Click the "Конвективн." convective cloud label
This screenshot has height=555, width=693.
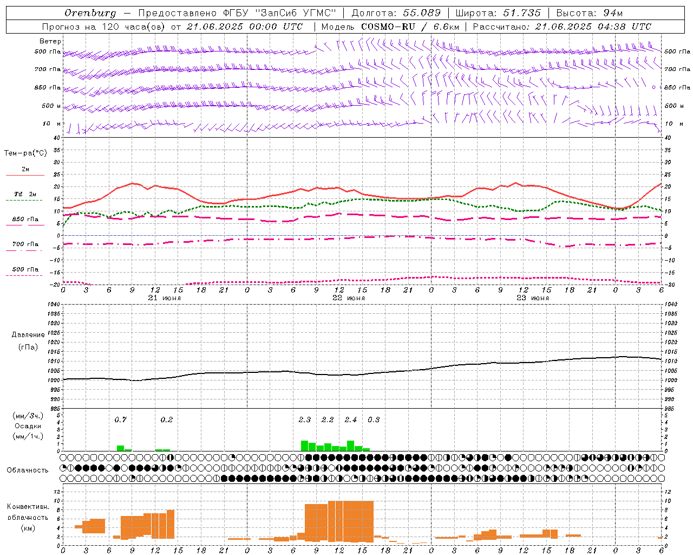coord(28,506)
